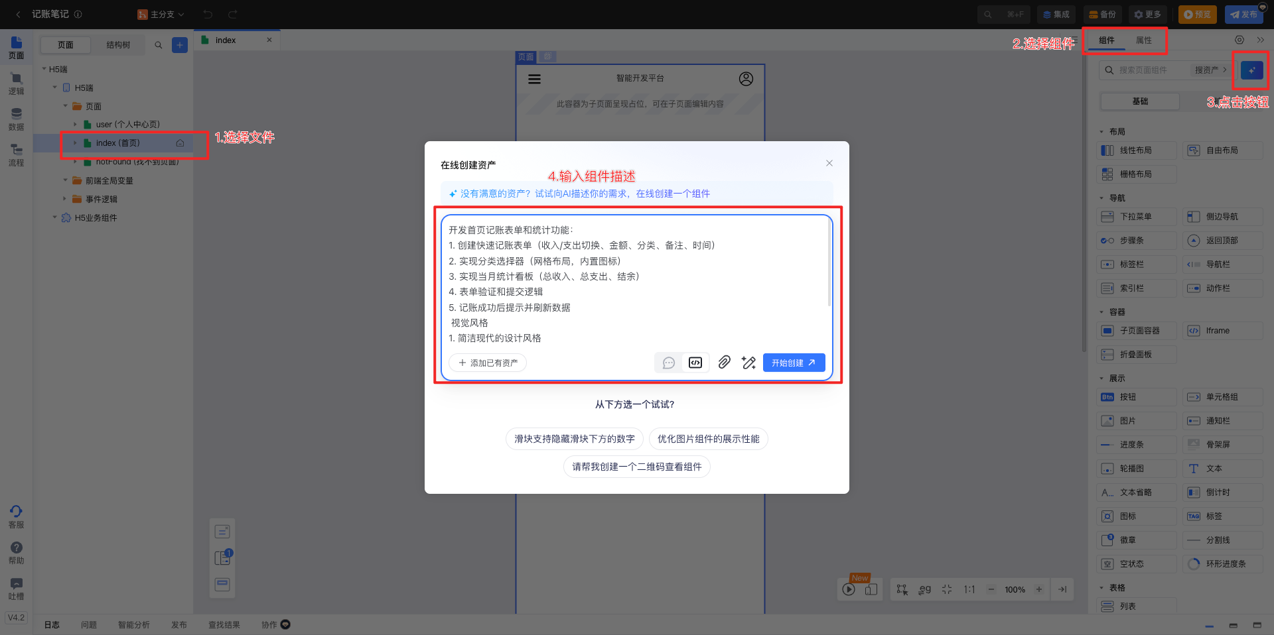Start preview with the play icon near zoom controls
The image size is (1274, 635).
pyautogui.click(x=848, y=589)
